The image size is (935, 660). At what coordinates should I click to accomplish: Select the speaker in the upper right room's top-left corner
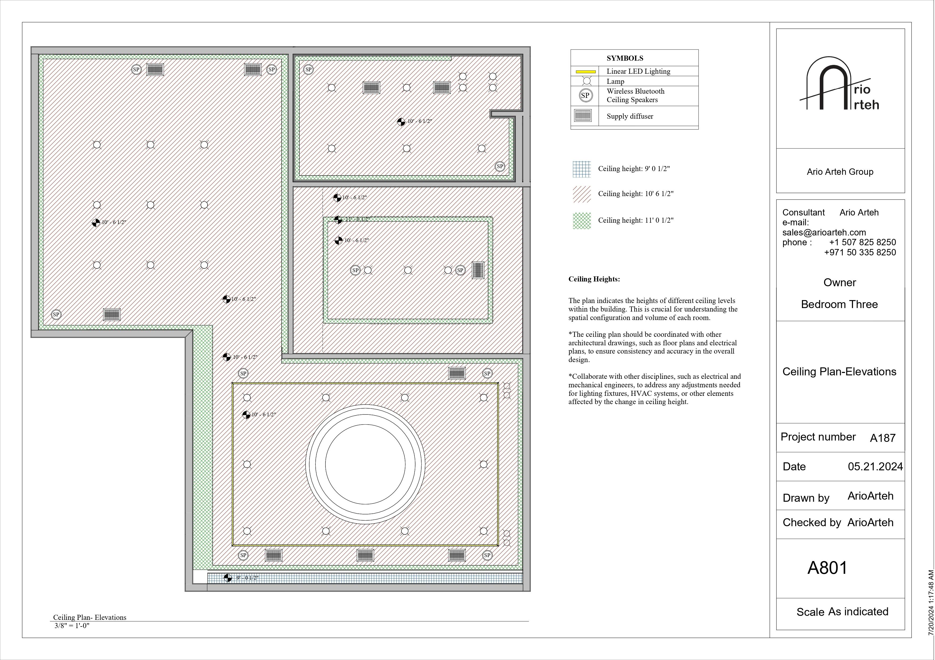tap(308, 70)
